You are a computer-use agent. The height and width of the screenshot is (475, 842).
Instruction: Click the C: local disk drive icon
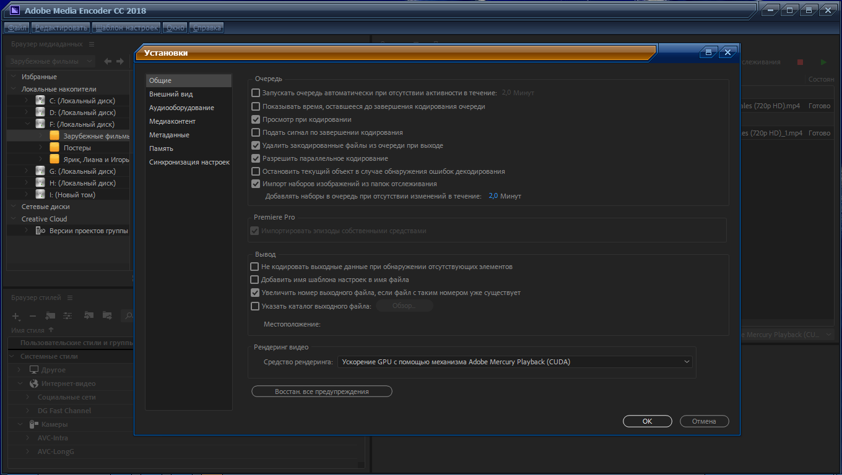[x=40, y=101]
